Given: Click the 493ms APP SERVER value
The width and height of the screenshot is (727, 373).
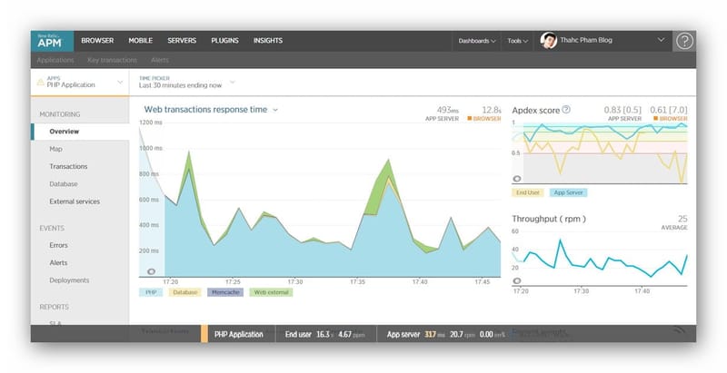Looking at the screenshot, I should pos(447,110).
